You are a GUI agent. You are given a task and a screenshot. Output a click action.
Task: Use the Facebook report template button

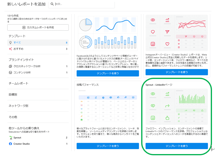[x=108, y=73]
